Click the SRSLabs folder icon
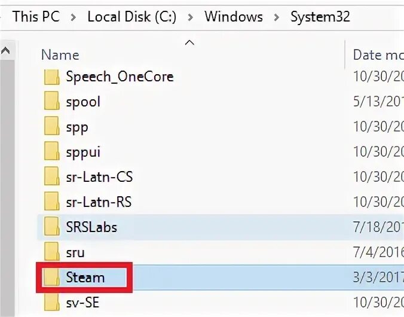This screenshot has height=317, width=404. coord(52,227)
